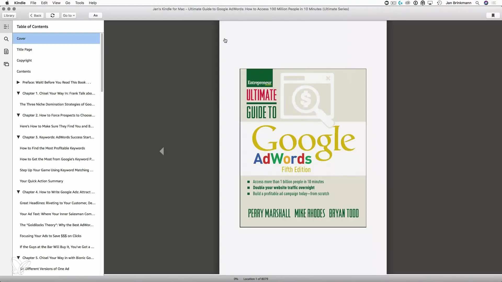Click the sync refresh button in toolbar
Viewport: 502px width, 282px height.
click(53, 15)
